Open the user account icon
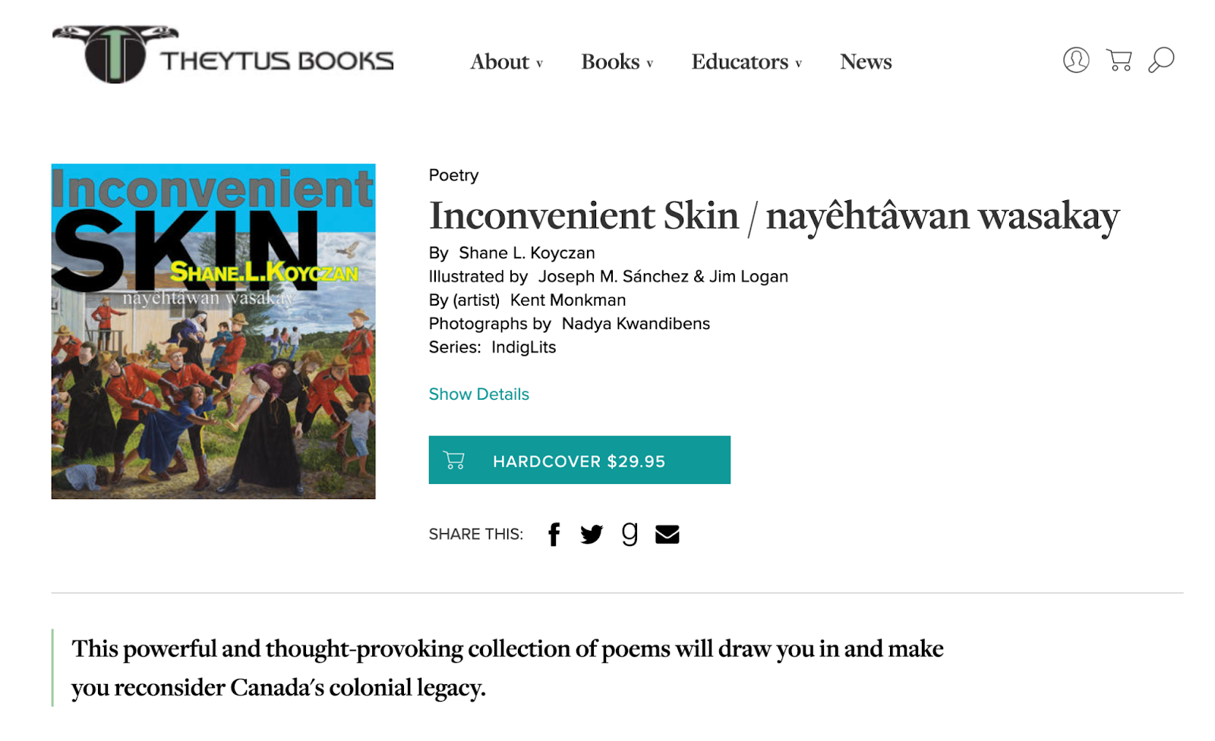Viewport: 1215px width, 741px height. click(1075, 60)
